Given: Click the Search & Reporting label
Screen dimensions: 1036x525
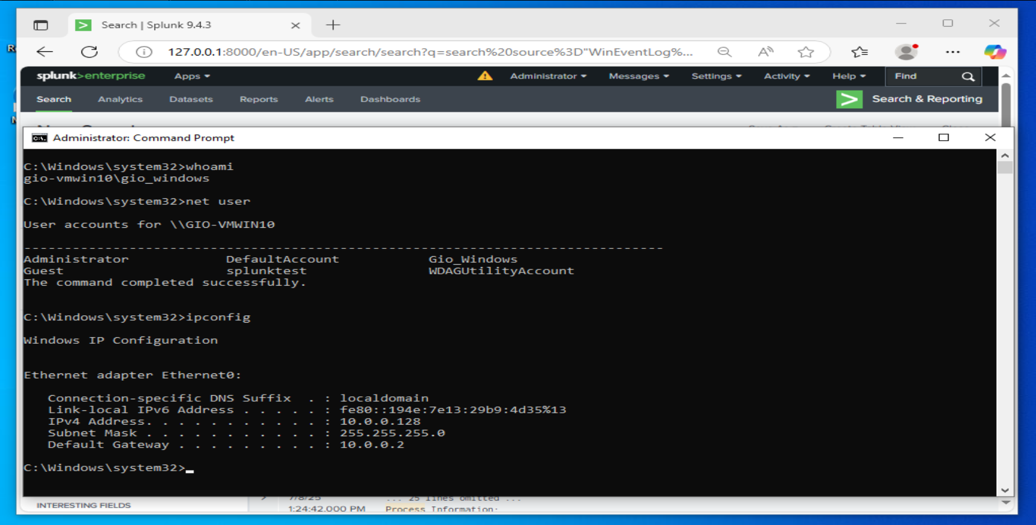Looking at the screenshot, I should (927, 99).
